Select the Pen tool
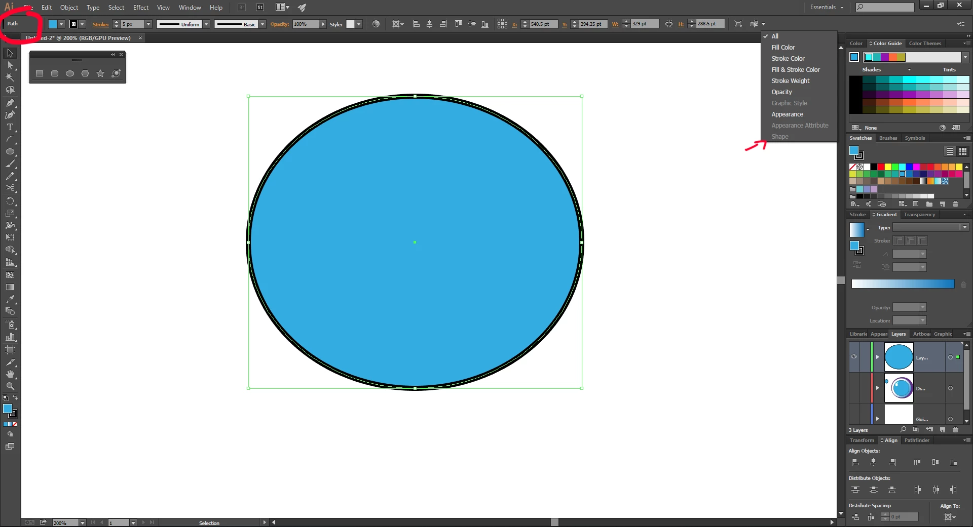This screenshot has height=527, width=973. [10, 102]
